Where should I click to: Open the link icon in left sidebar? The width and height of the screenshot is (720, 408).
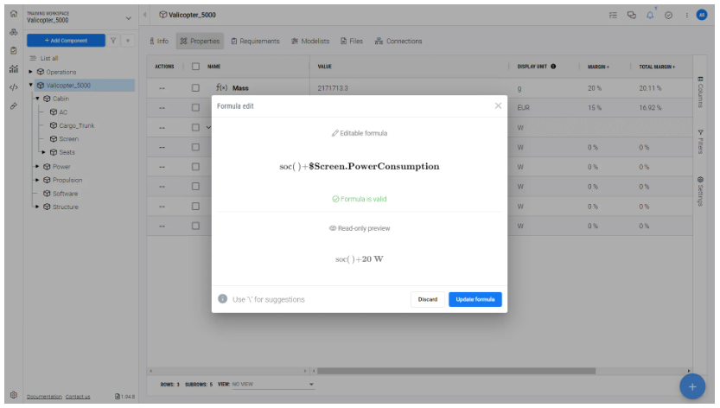pyautogui.click(x=14, y=106)
